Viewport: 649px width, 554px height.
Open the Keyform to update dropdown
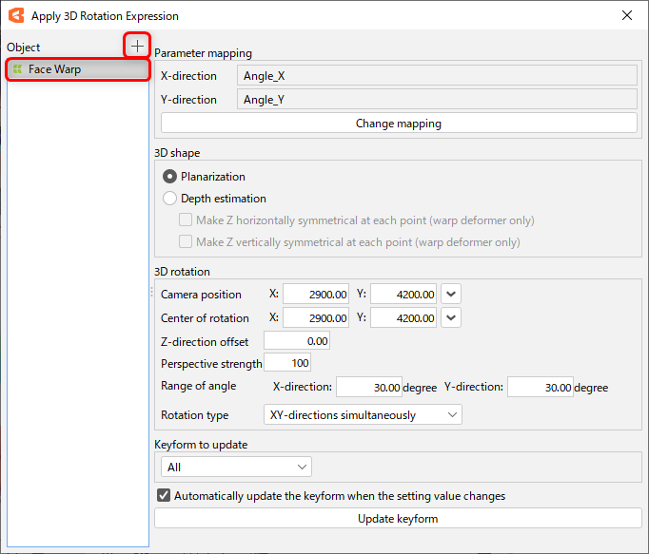236,467
